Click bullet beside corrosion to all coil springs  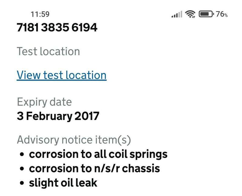point(22,154)
